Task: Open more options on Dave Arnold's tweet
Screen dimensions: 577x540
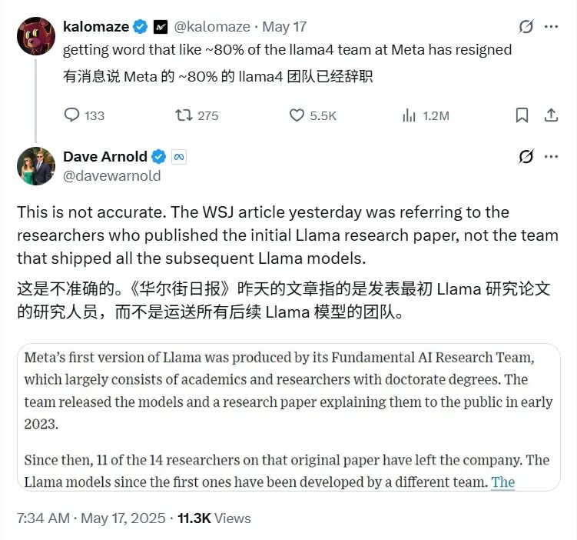Action: pos(551,157)
